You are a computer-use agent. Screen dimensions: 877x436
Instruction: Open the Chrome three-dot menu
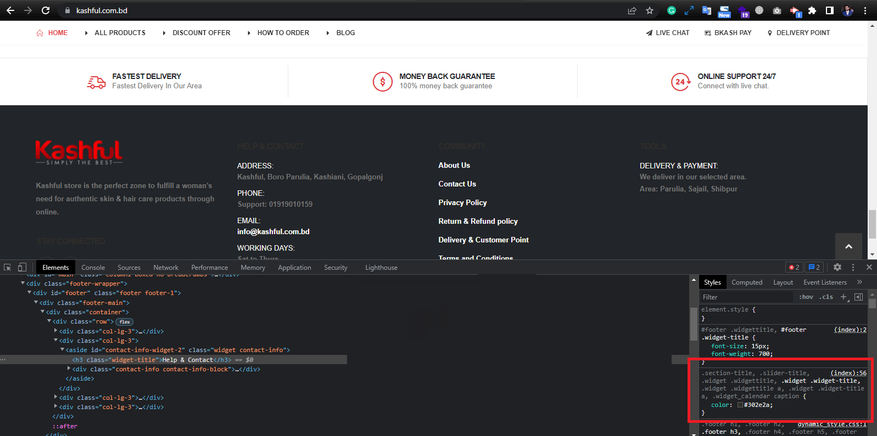pyautogui.click(x=865, y=10)
